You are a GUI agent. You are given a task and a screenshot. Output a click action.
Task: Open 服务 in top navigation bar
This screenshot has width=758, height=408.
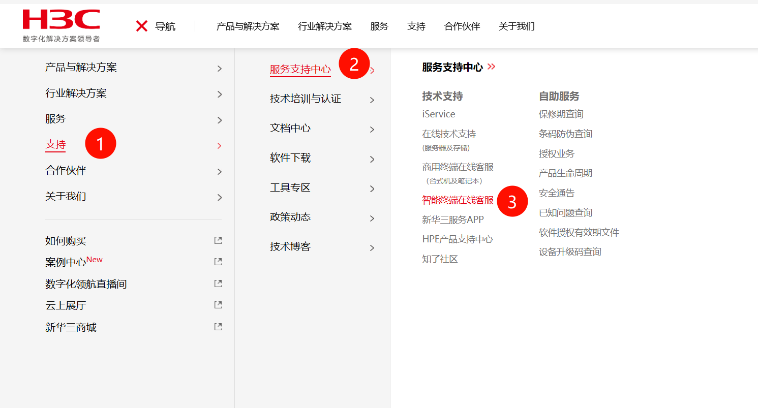pos(379,26)
